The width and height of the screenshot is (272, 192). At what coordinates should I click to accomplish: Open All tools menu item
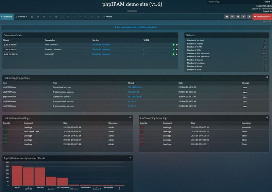(108, 17)
